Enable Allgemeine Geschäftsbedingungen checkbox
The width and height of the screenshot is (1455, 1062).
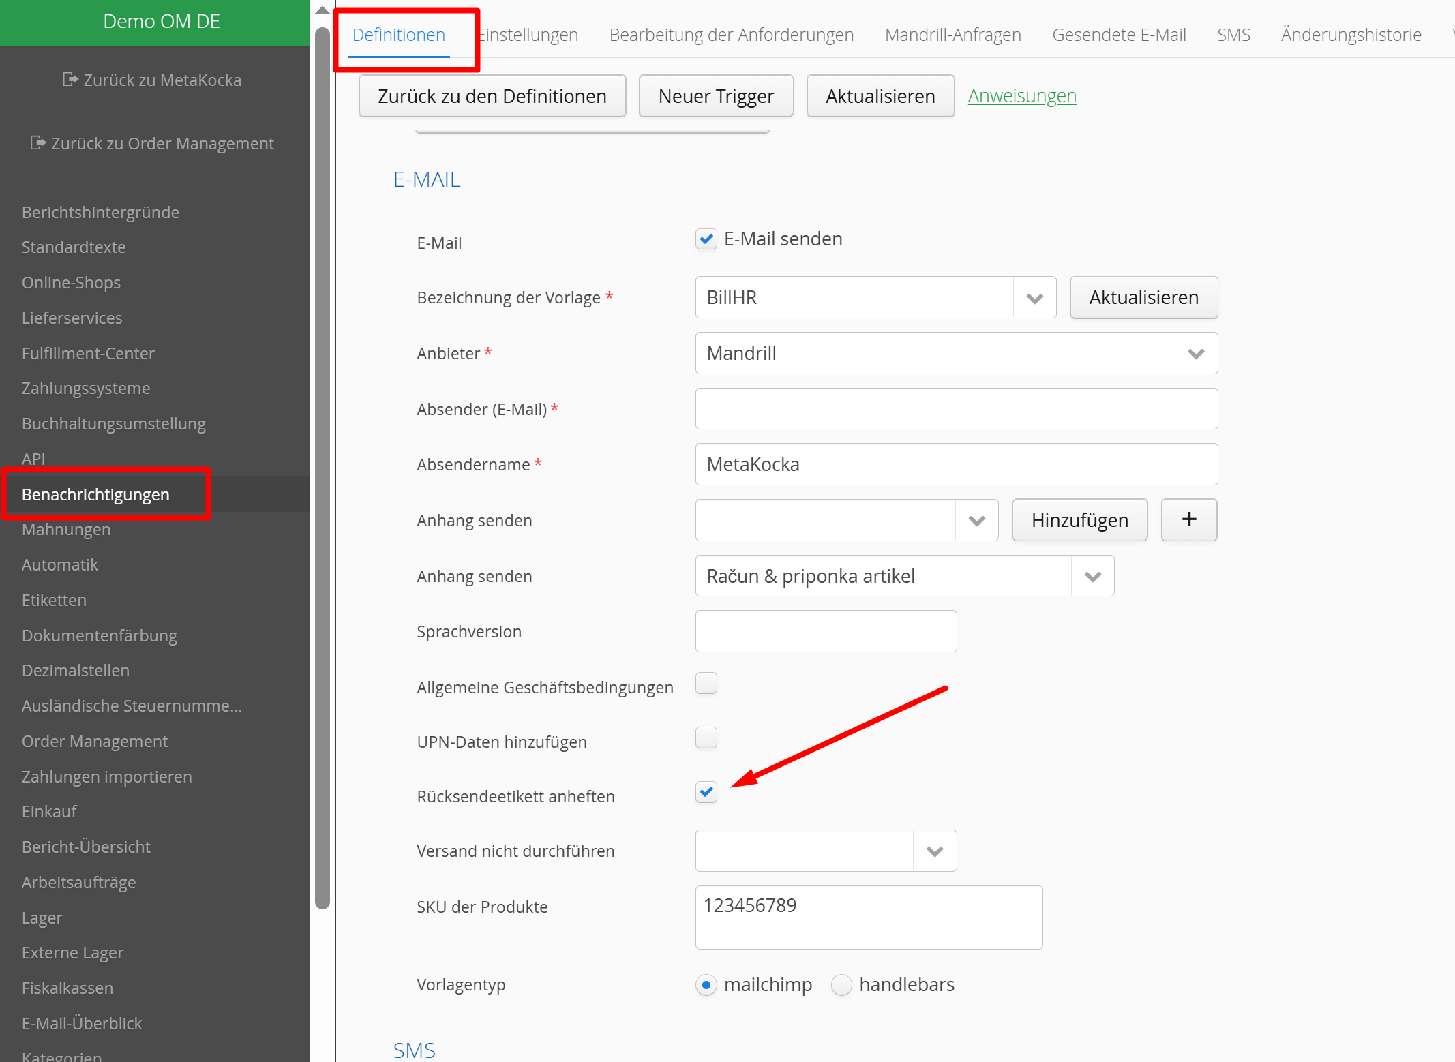706,683
